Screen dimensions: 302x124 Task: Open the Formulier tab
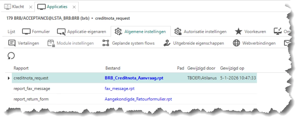click(x=36, y=31)
